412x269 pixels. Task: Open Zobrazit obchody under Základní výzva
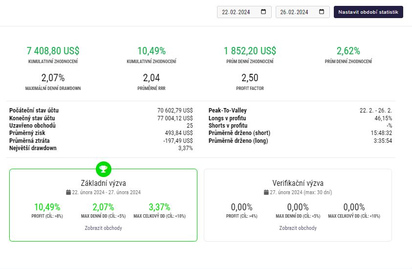click(103, 228)
